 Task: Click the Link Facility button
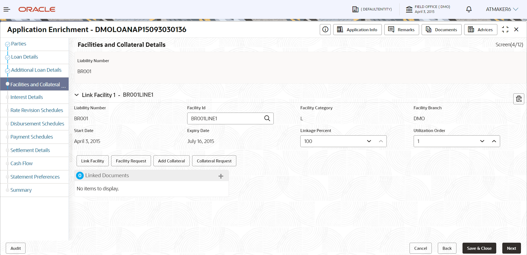[92, 161]
